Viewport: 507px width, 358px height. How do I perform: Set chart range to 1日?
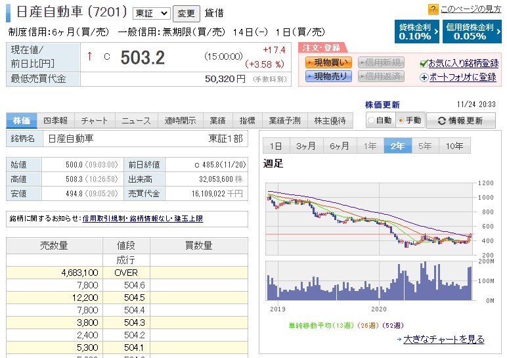click(x=276, y=146)
